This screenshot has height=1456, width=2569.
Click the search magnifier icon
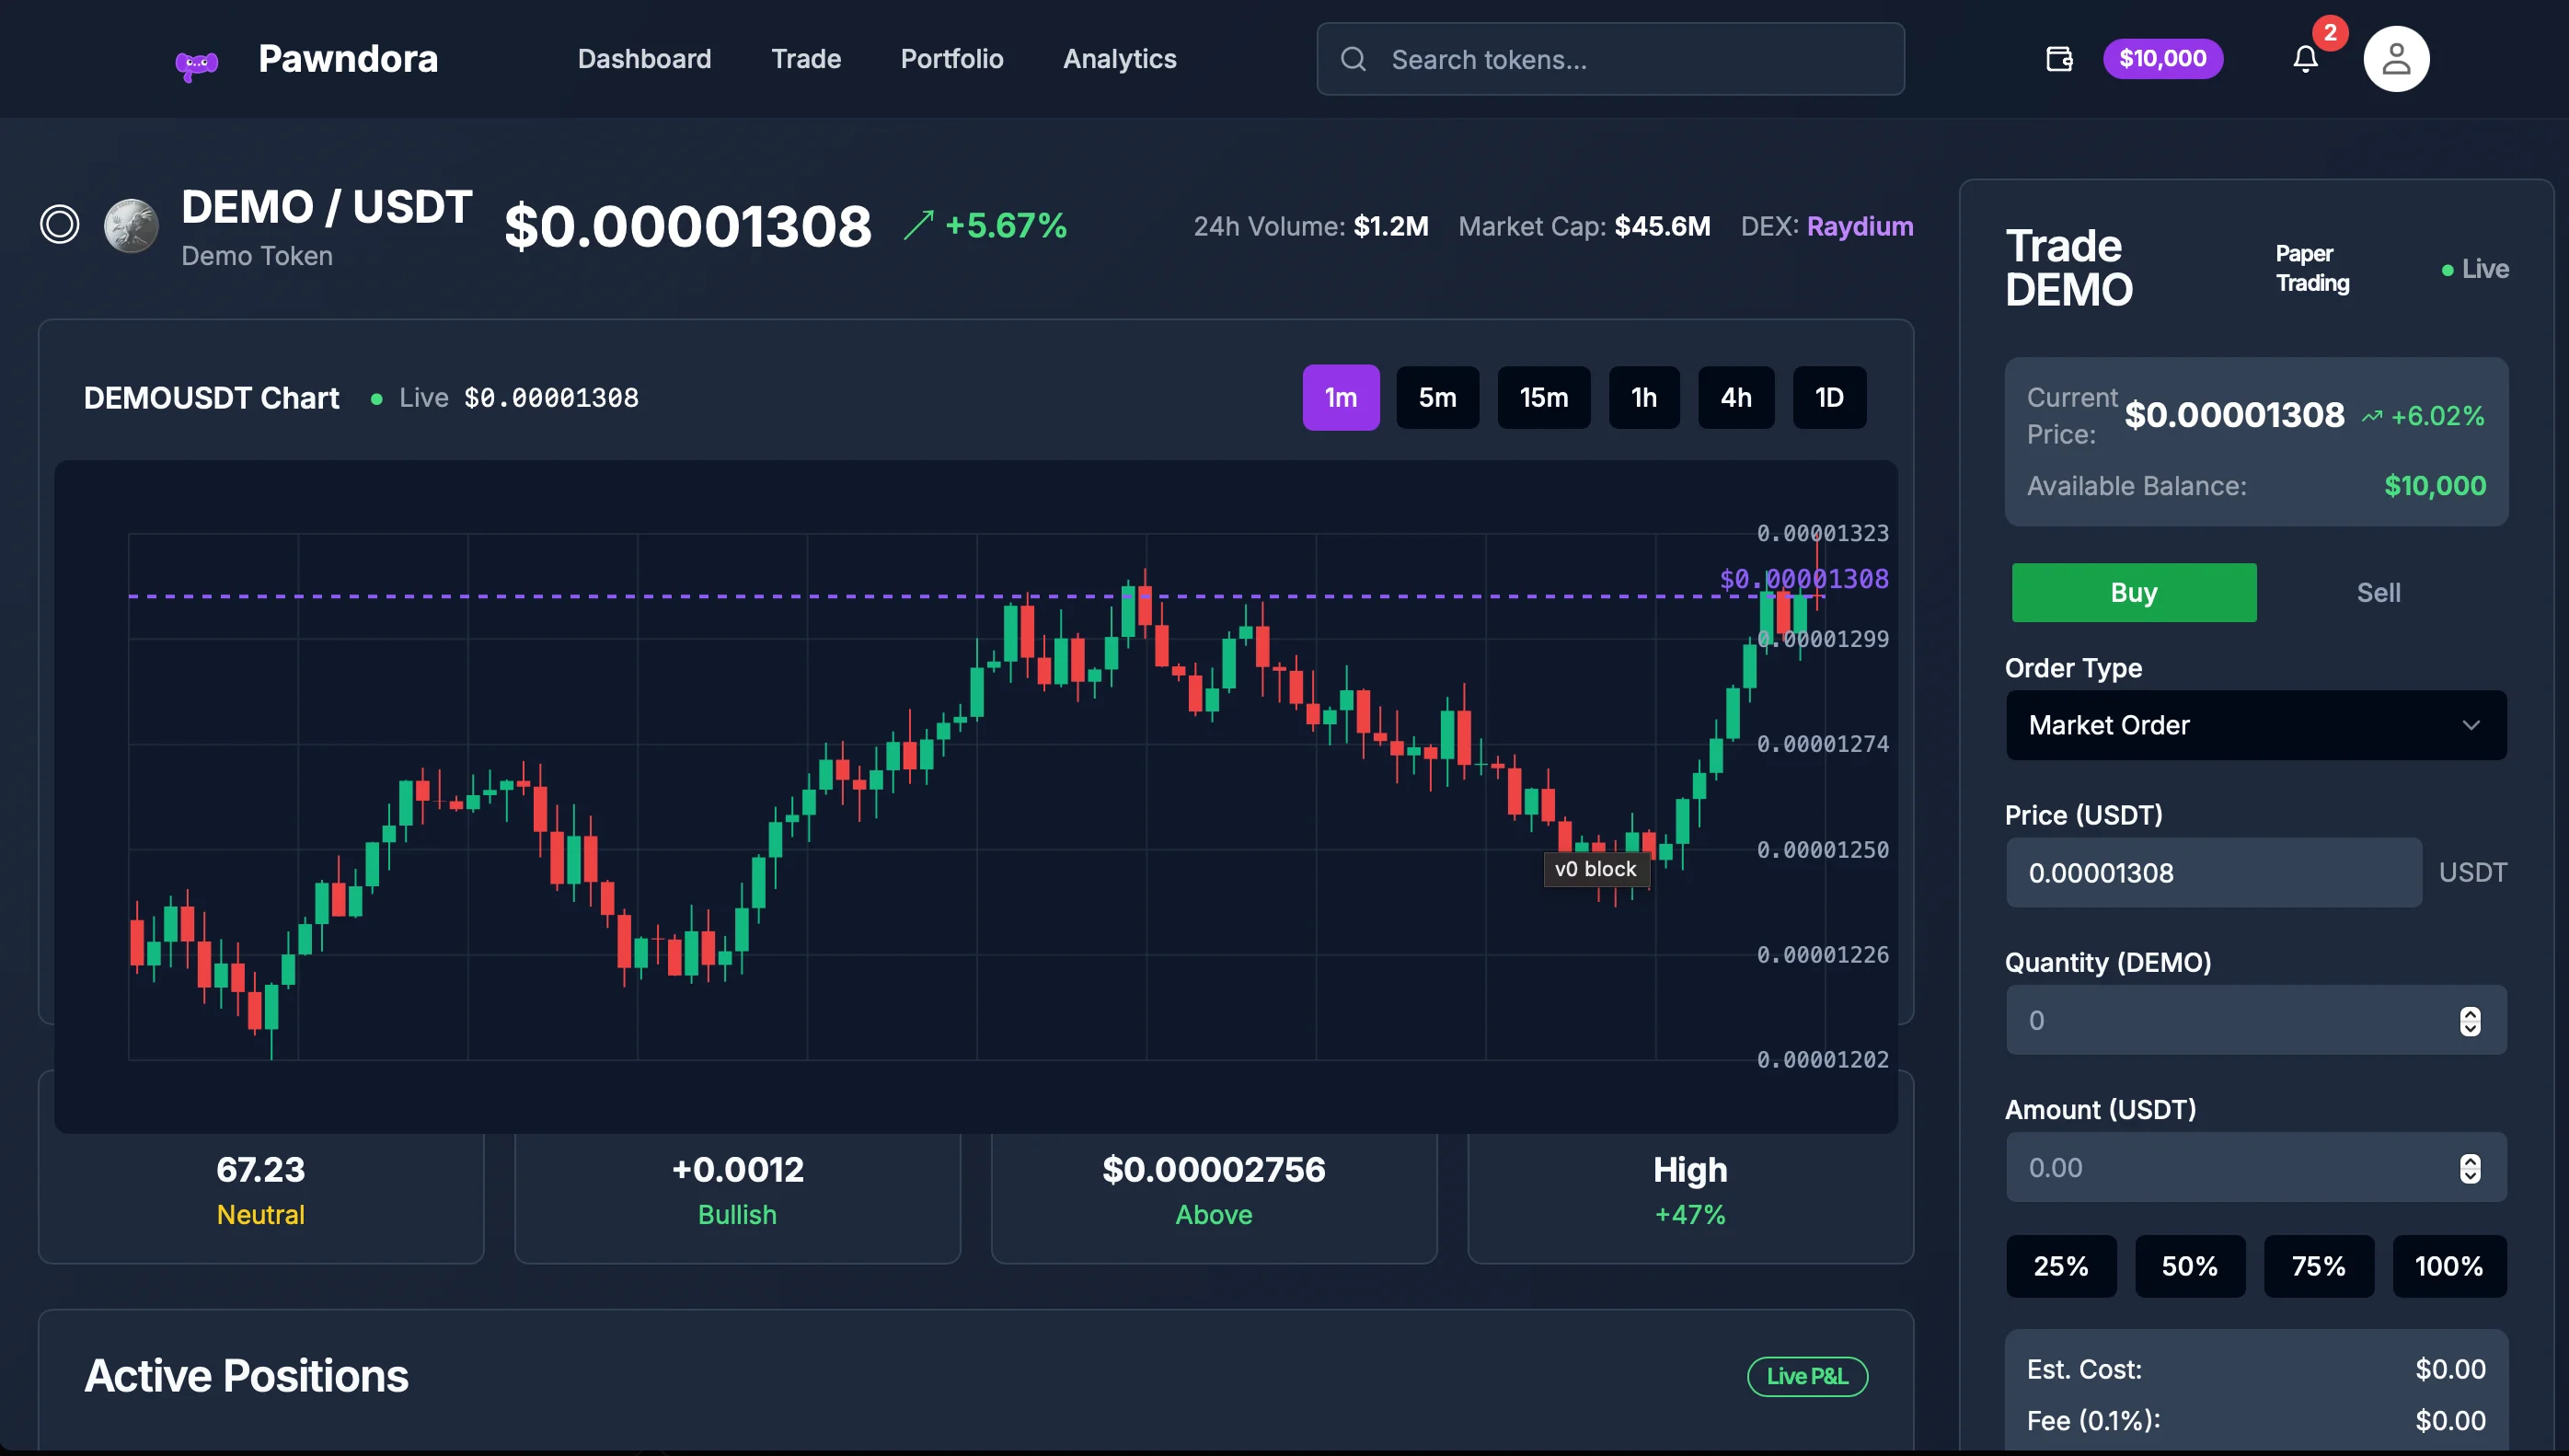click(x=1354, y=59)
